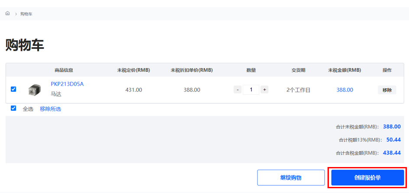Increase quantity with the plus button
The height and width of the screenshot is (193, 409).
264,90
